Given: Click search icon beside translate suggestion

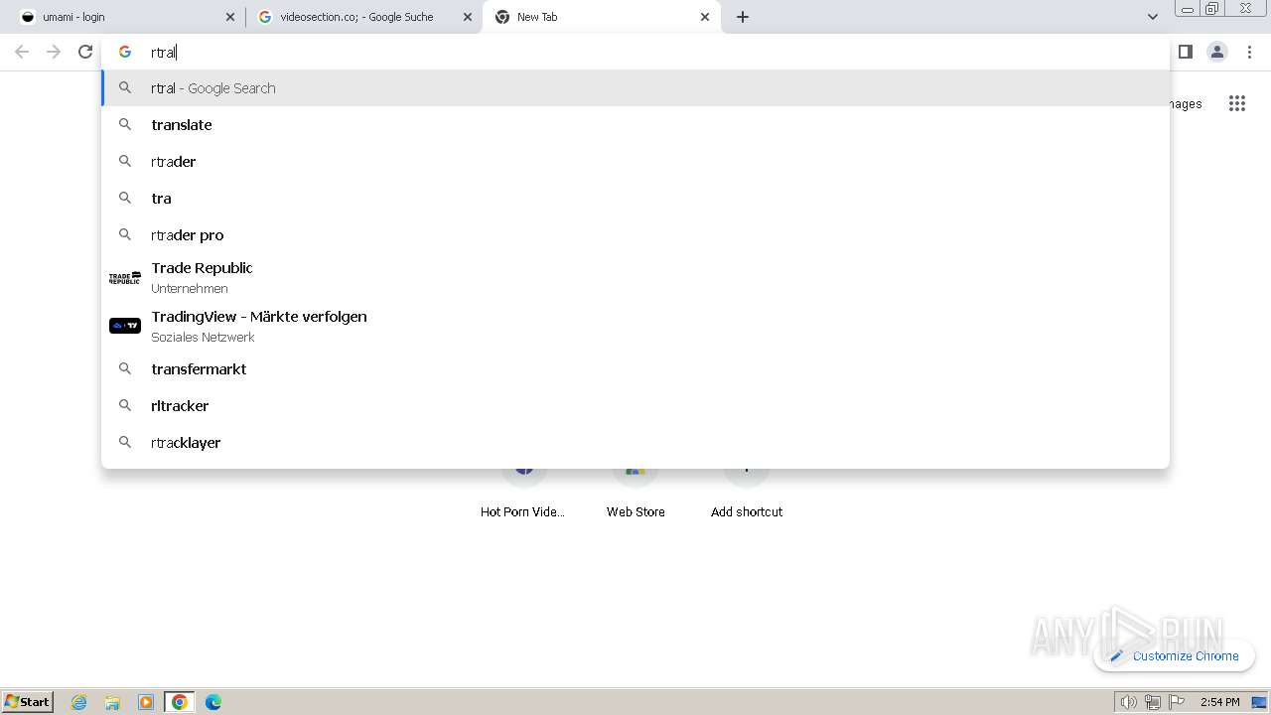Looking at the screenshot, I should (125, 124).
